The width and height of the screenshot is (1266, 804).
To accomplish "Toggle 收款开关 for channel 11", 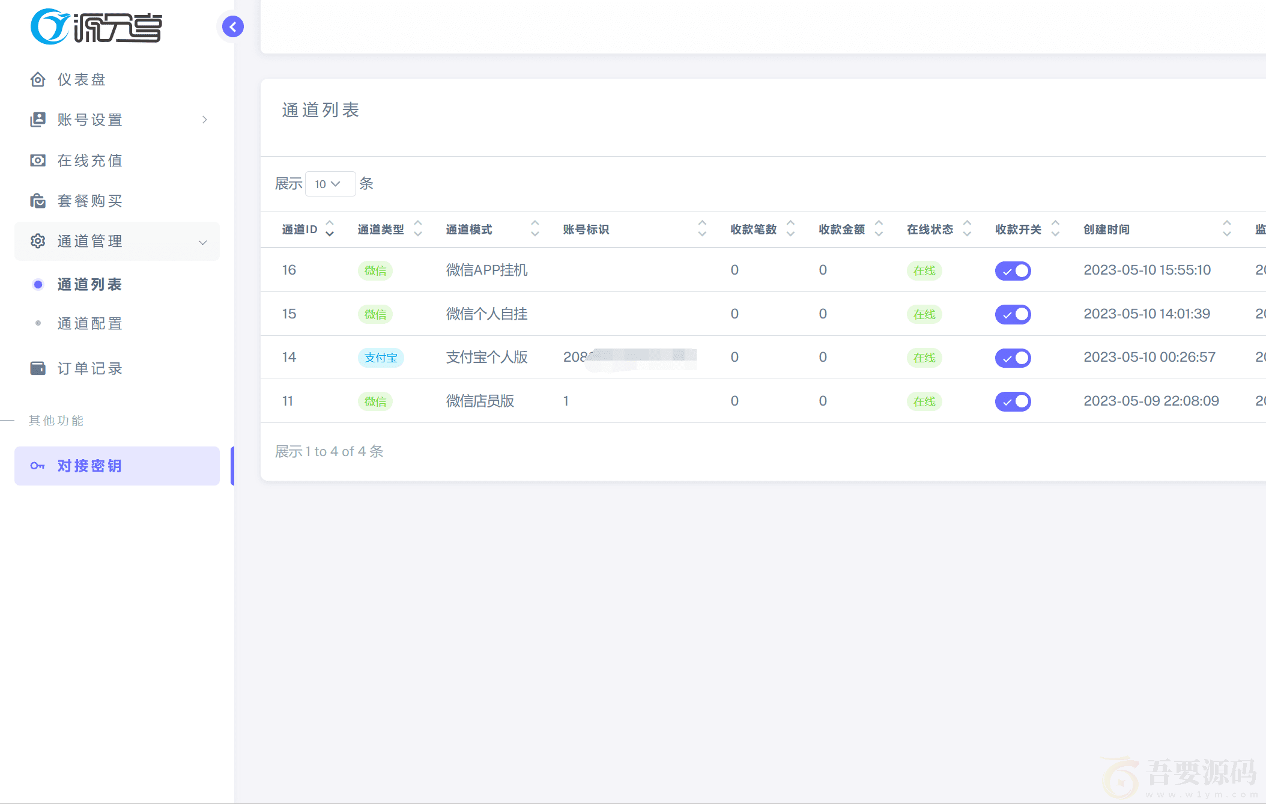I will coord(1013,401).
